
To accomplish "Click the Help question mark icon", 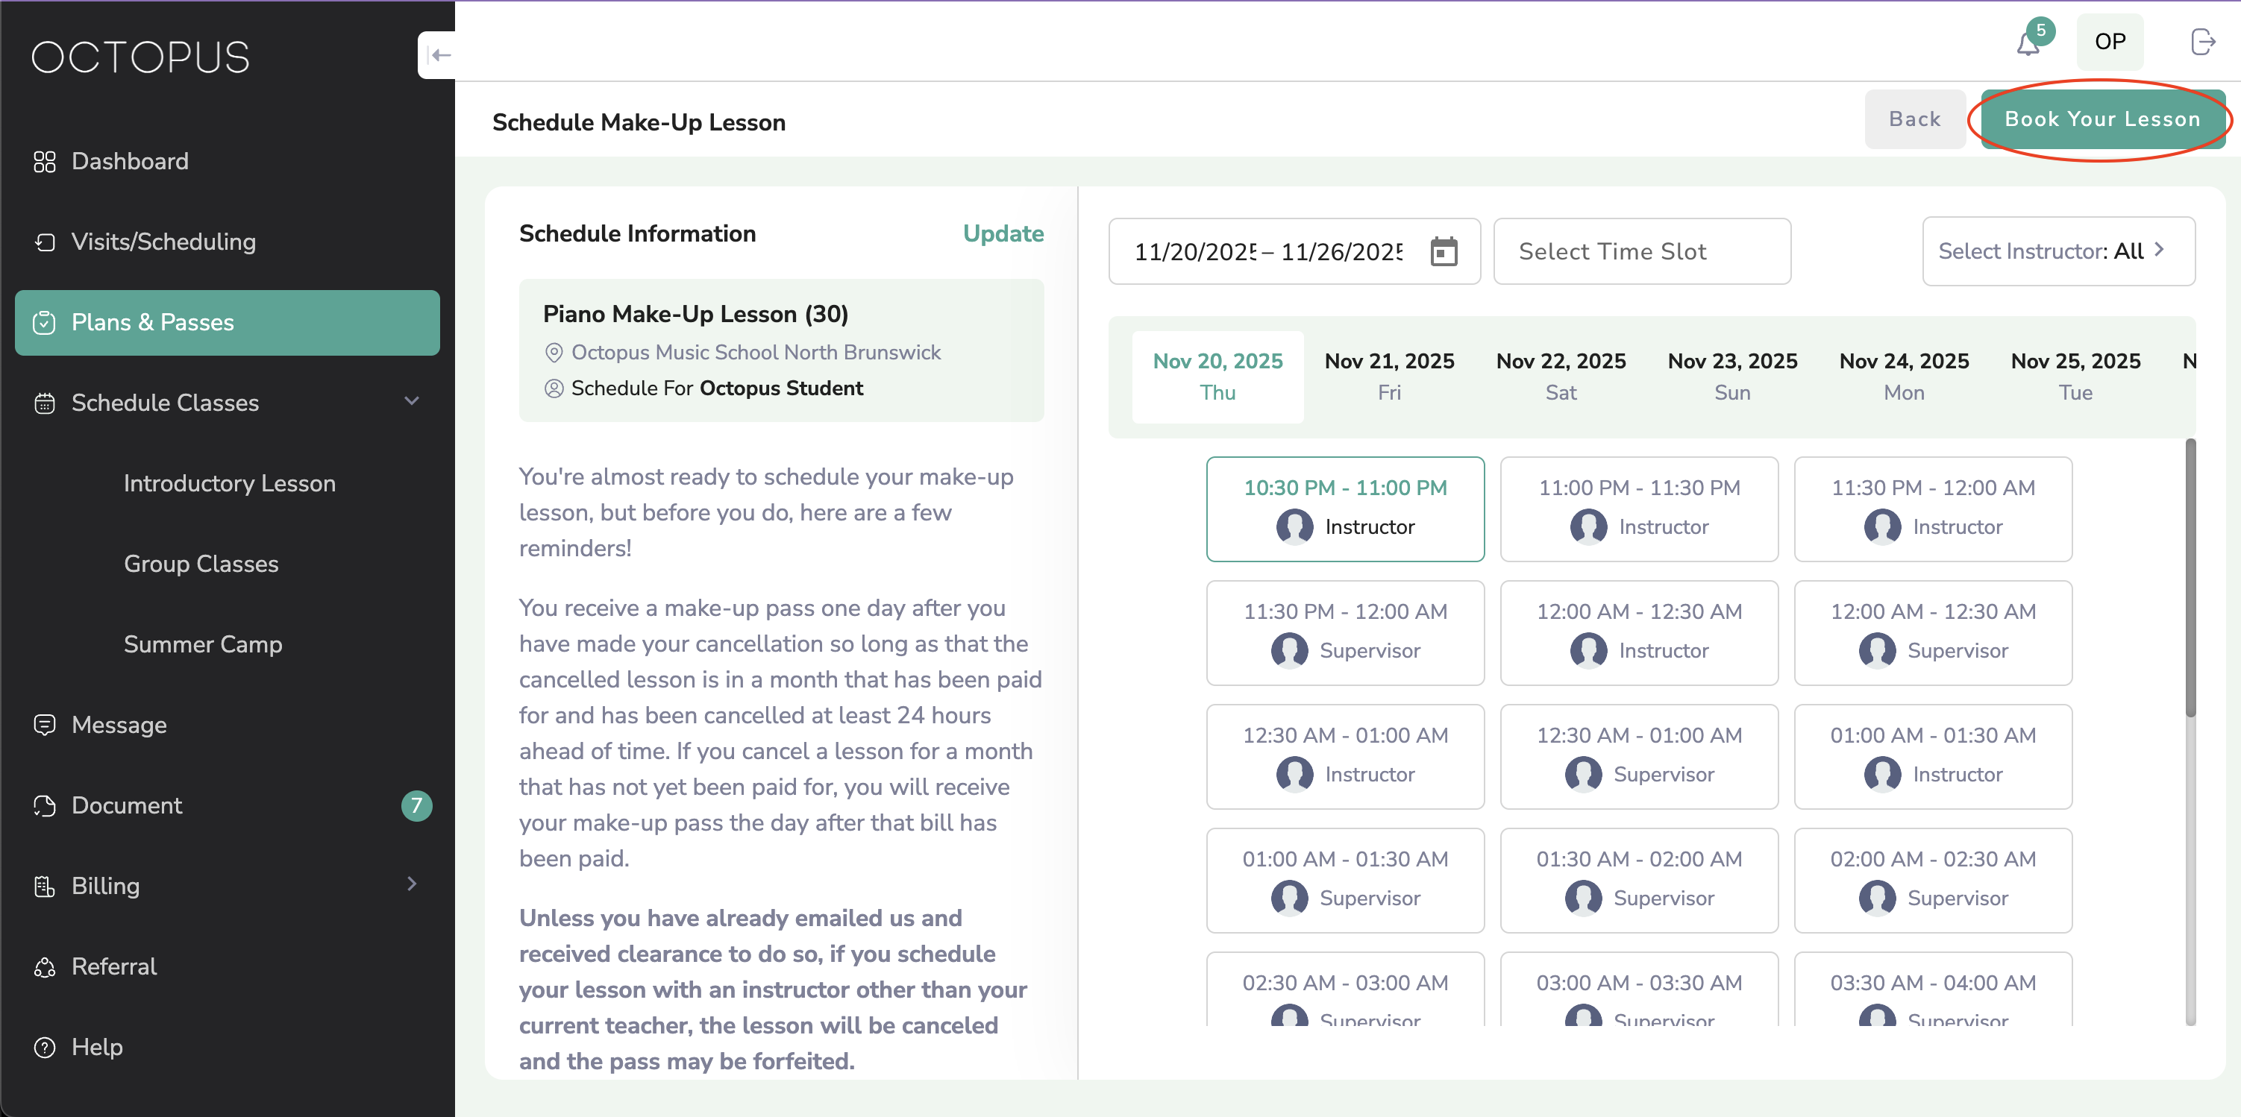I will (x=44, y=1047).
